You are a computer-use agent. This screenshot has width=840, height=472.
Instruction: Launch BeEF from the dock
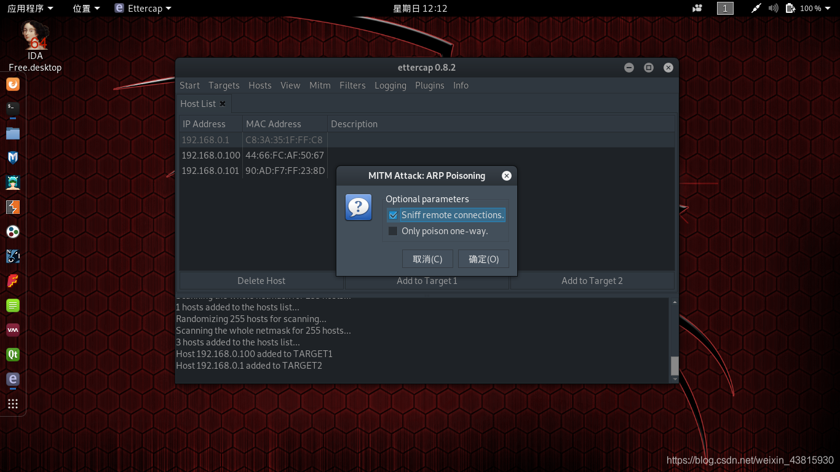pyautogui.click(x=13, y=256)
